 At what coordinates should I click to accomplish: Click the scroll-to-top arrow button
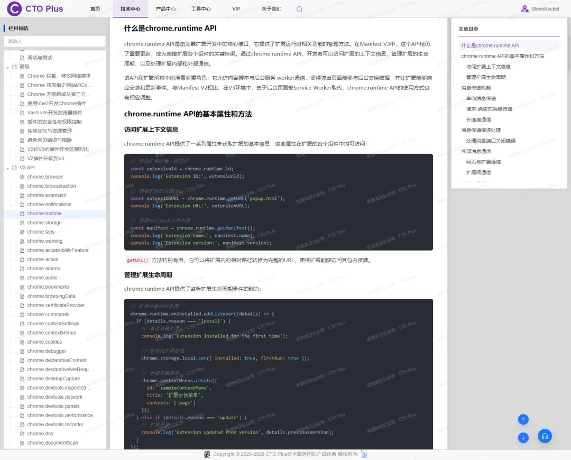point(523,419)
